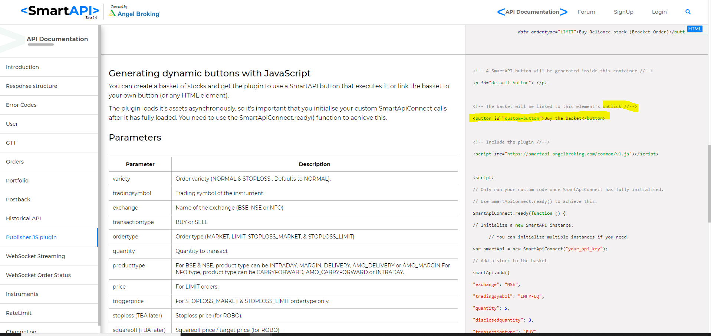The height and width of the screenshot is (336, 711).
Task: Click the 'quantity' parameter cell
Action: click(140, 251)
